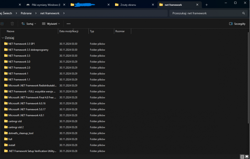Select the install folder icon
250x159 pixels.
[x=6, y=145]
